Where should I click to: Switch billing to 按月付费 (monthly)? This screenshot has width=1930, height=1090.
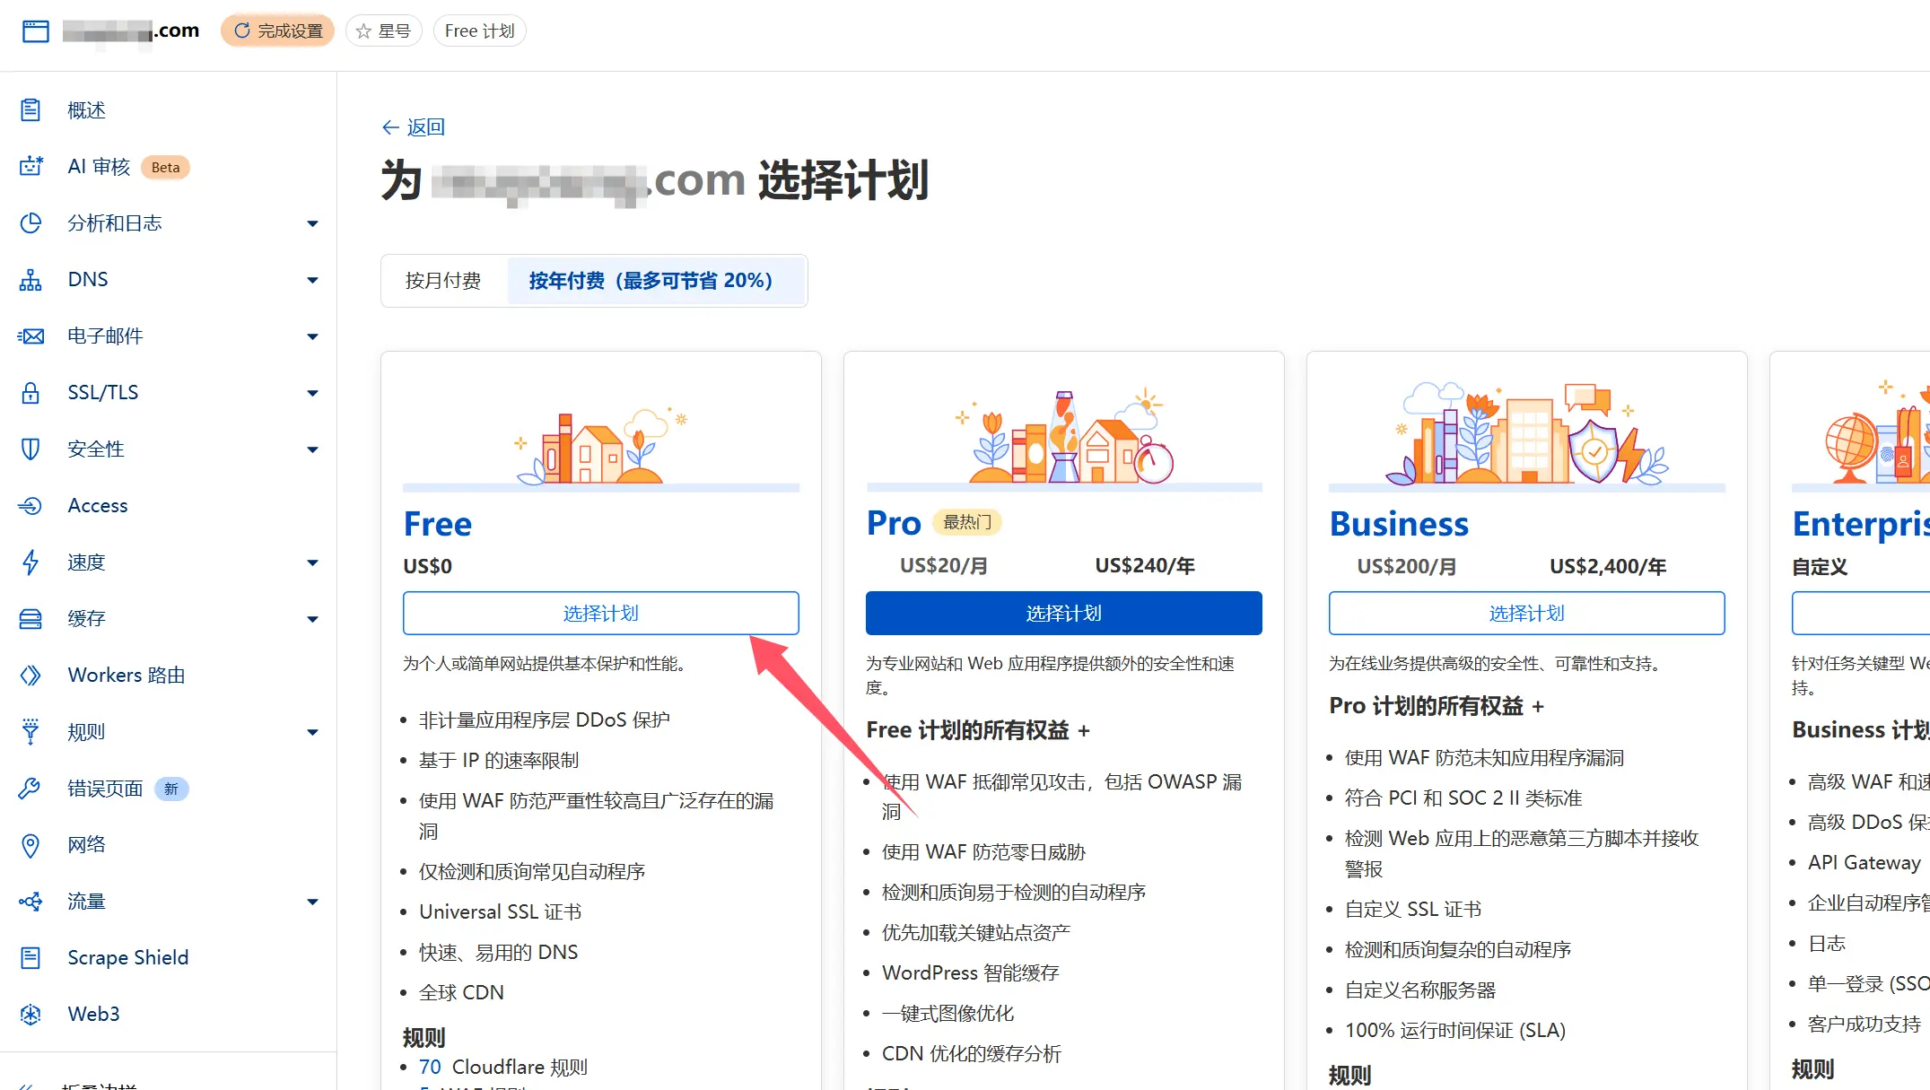(443, 281)
